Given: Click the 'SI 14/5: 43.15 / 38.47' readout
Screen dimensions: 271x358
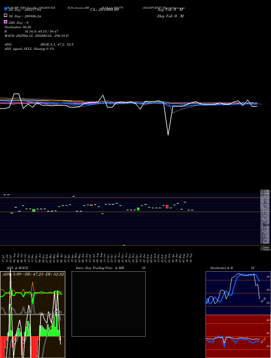Looking at the screenshot, I should (x=42, y=31).
